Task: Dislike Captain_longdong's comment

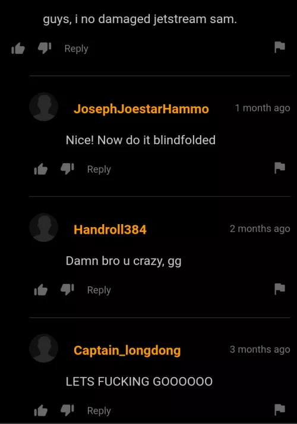Action: pos(67,410)
